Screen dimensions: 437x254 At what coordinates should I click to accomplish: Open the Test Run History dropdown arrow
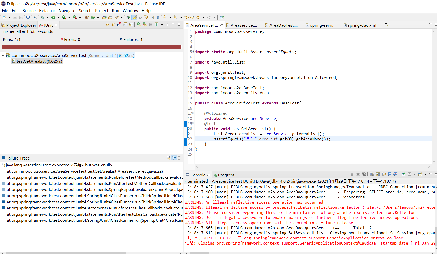pyautogui.click(x=162, y=25)
